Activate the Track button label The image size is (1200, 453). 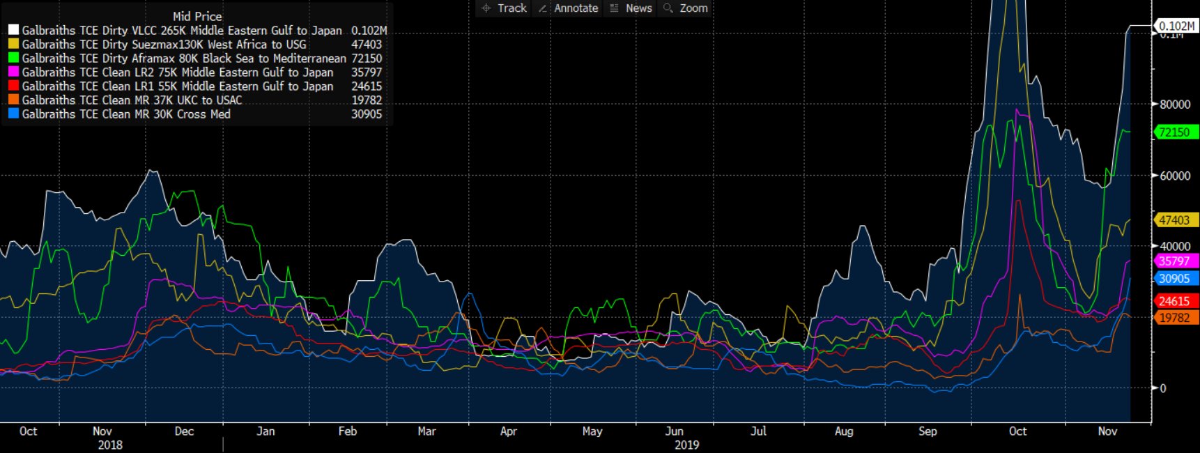(x=512, y=8)
